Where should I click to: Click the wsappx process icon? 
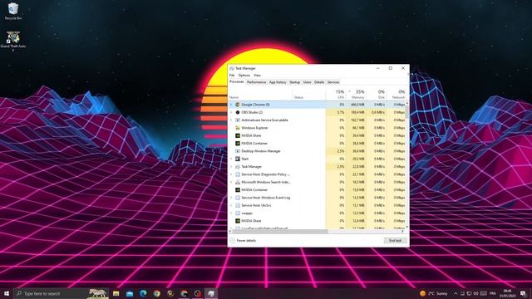[238, 213]
